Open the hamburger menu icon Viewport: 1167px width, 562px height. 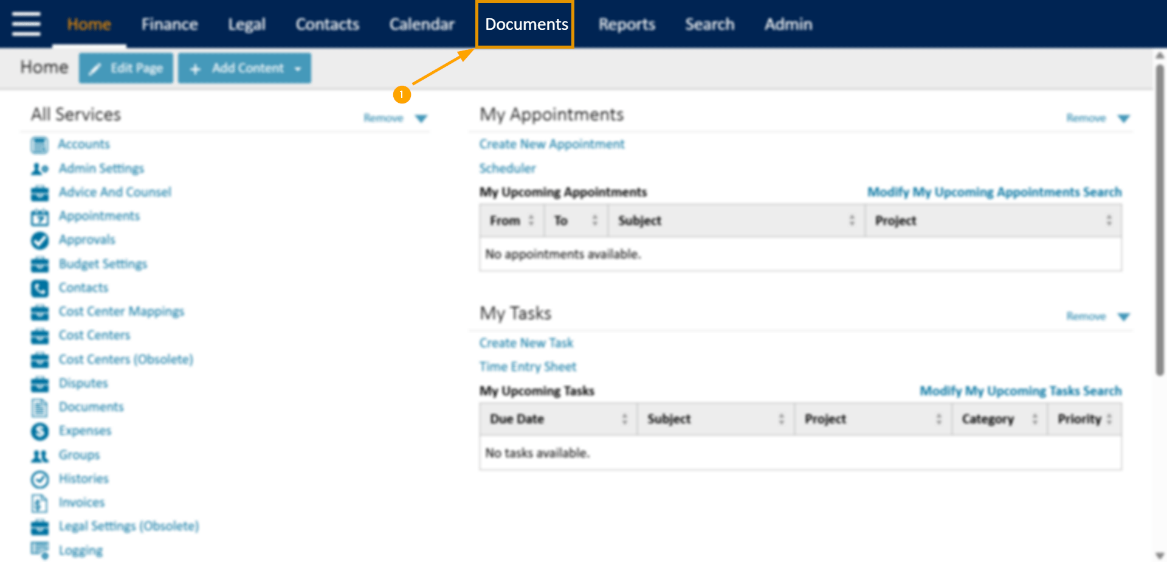point(26,24)
